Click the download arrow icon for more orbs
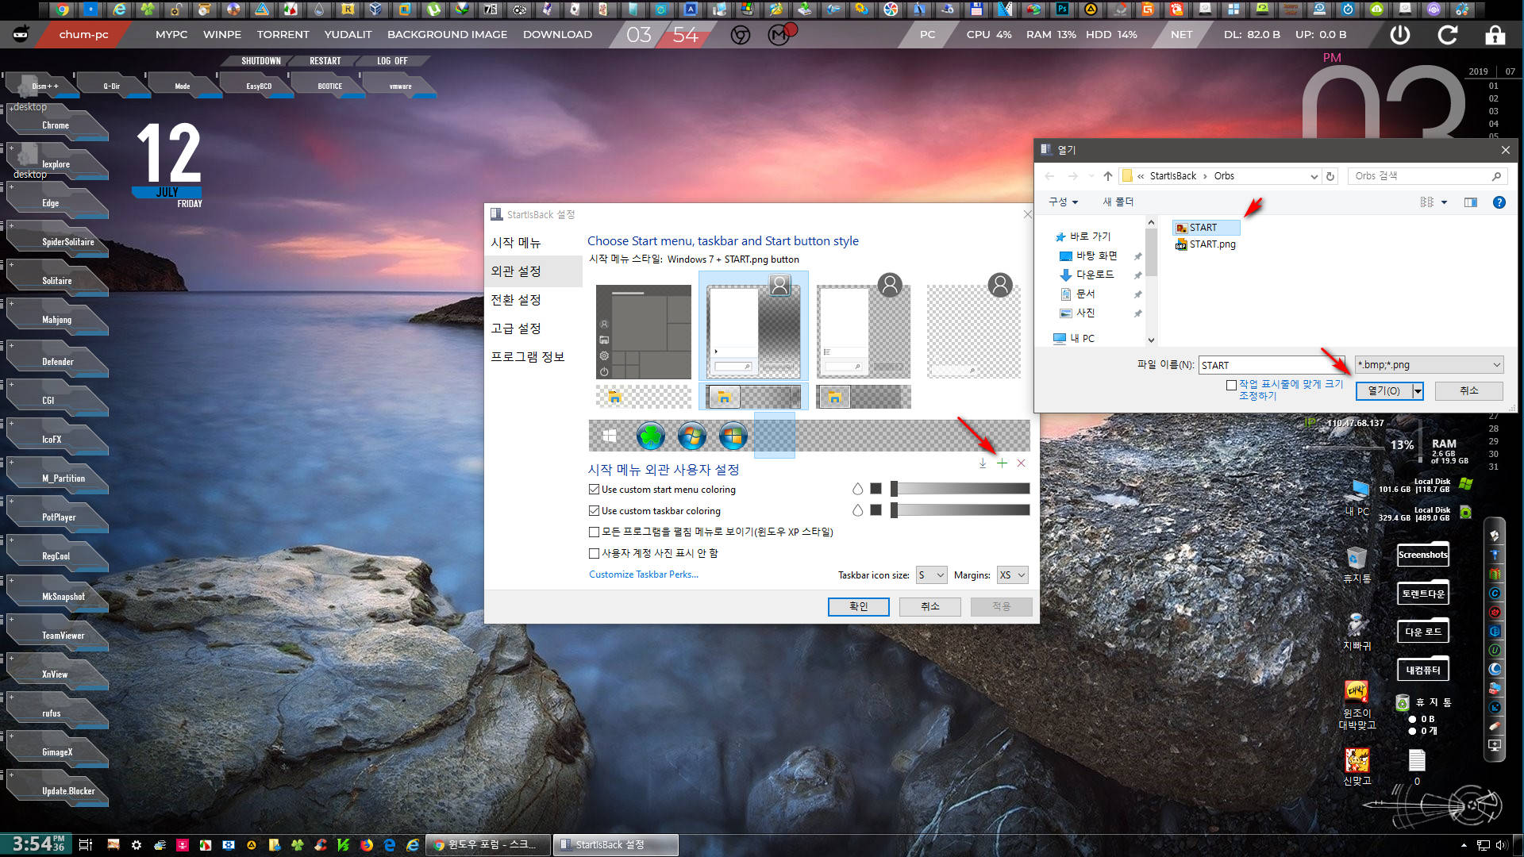 [x=983, y=463]
